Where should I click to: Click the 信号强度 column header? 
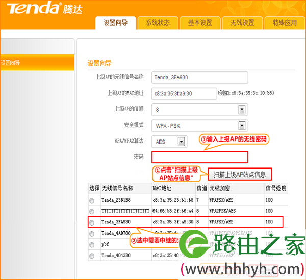coord(276,188)
